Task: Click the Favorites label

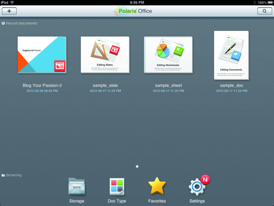Action: pyautogui.click(x=157, y=201)
